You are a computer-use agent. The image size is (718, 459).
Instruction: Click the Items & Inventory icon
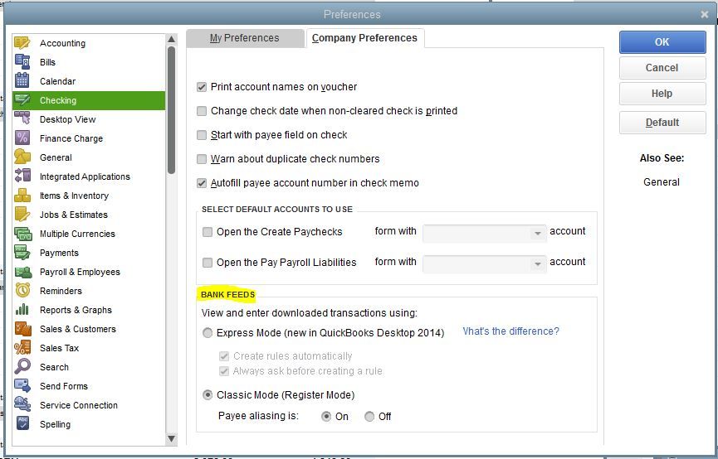pos(22,196)
